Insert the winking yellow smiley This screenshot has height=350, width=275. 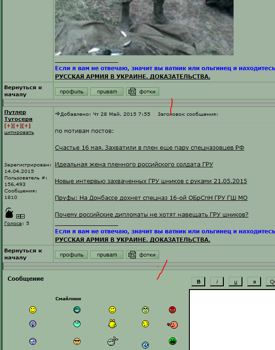point(112,310)
